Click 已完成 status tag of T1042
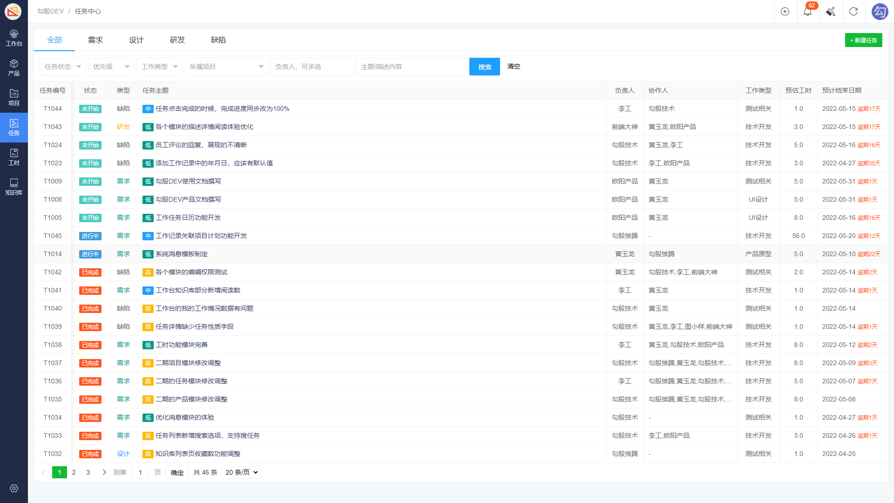The width and height of the screenshot is (894, 503). [x=90, y=272]
